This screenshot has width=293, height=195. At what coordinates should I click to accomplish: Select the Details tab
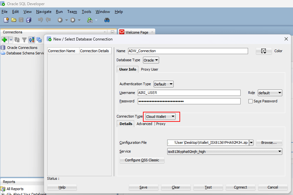point(126,124)
